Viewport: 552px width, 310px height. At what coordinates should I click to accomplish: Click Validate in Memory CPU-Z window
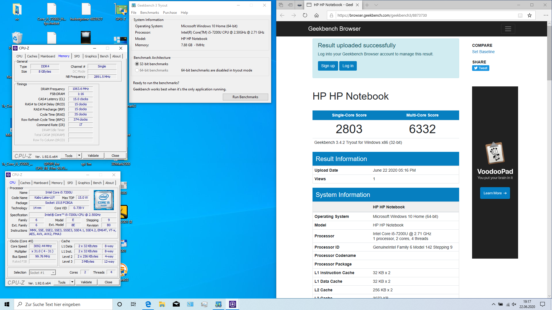[x=93, y=156]
